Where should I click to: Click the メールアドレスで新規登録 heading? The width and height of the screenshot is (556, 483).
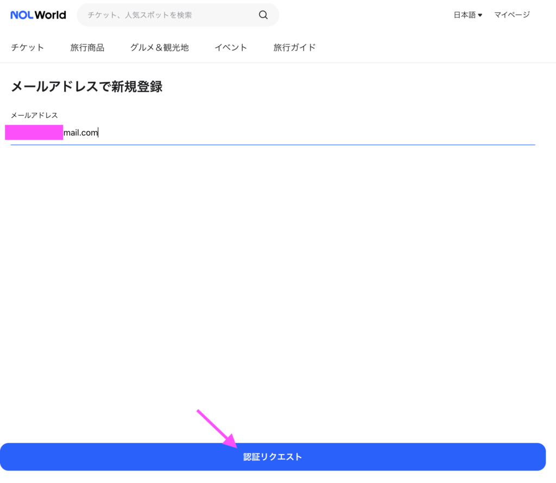click(87, 86)
